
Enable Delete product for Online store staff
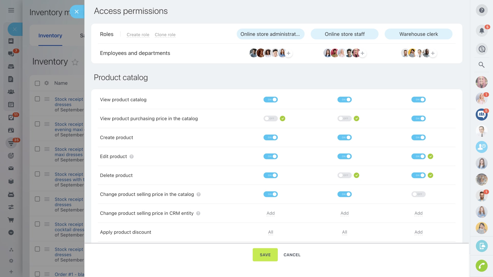coord(344,175)
